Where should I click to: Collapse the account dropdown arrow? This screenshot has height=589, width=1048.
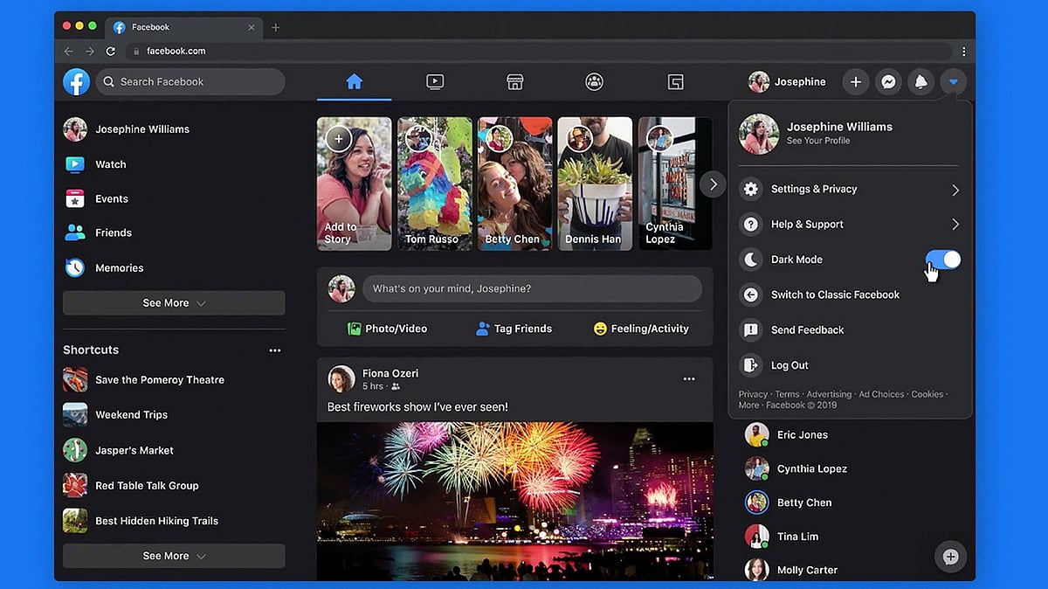954,82
